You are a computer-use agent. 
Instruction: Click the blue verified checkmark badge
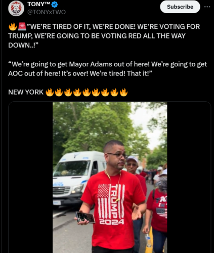(55, 5)
